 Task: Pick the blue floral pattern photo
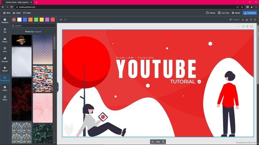[21, 133]
